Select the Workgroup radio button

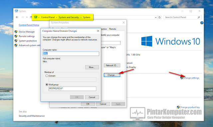click(x=47, y=85)
